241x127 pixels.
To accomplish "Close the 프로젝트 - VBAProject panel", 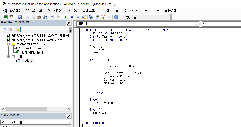I will coord(69,23).
